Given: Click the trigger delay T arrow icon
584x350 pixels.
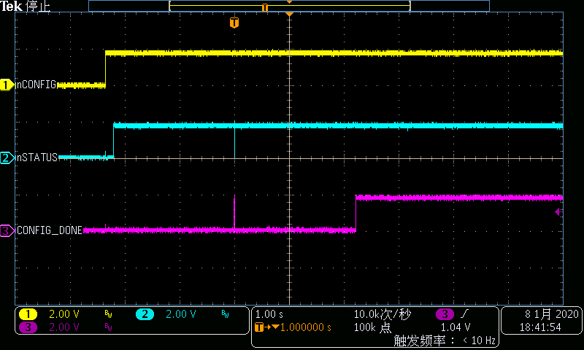Looking at the screenshot, I should click(266, 327).
